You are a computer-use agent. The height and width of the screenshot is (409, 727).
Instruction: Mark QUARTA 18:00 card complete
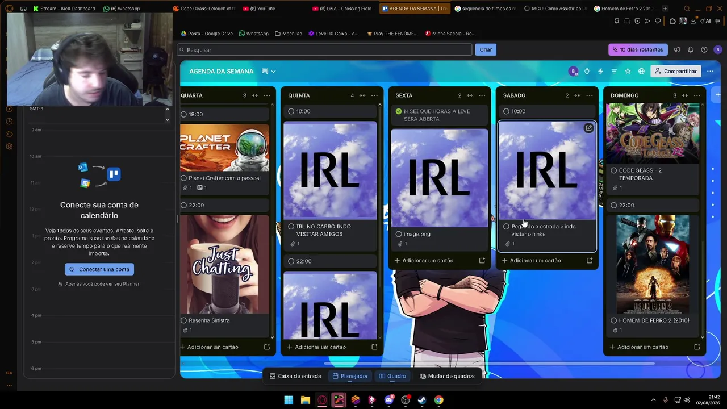click(x=183, y=115)
